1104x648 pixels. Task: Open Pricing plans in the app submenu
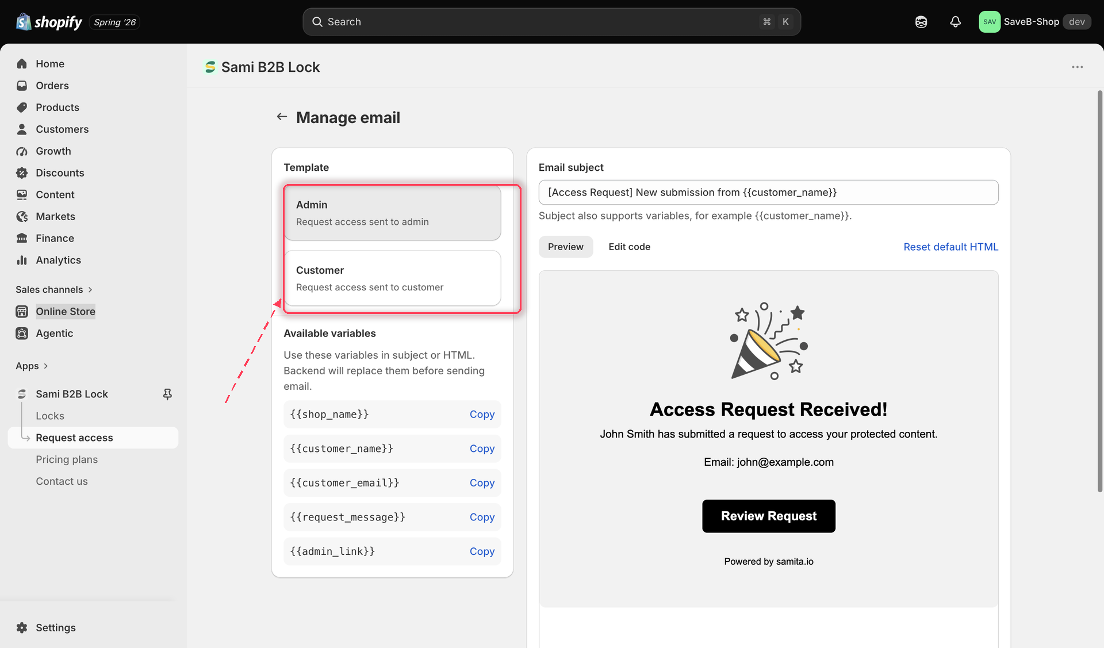[x=67, y=459]
